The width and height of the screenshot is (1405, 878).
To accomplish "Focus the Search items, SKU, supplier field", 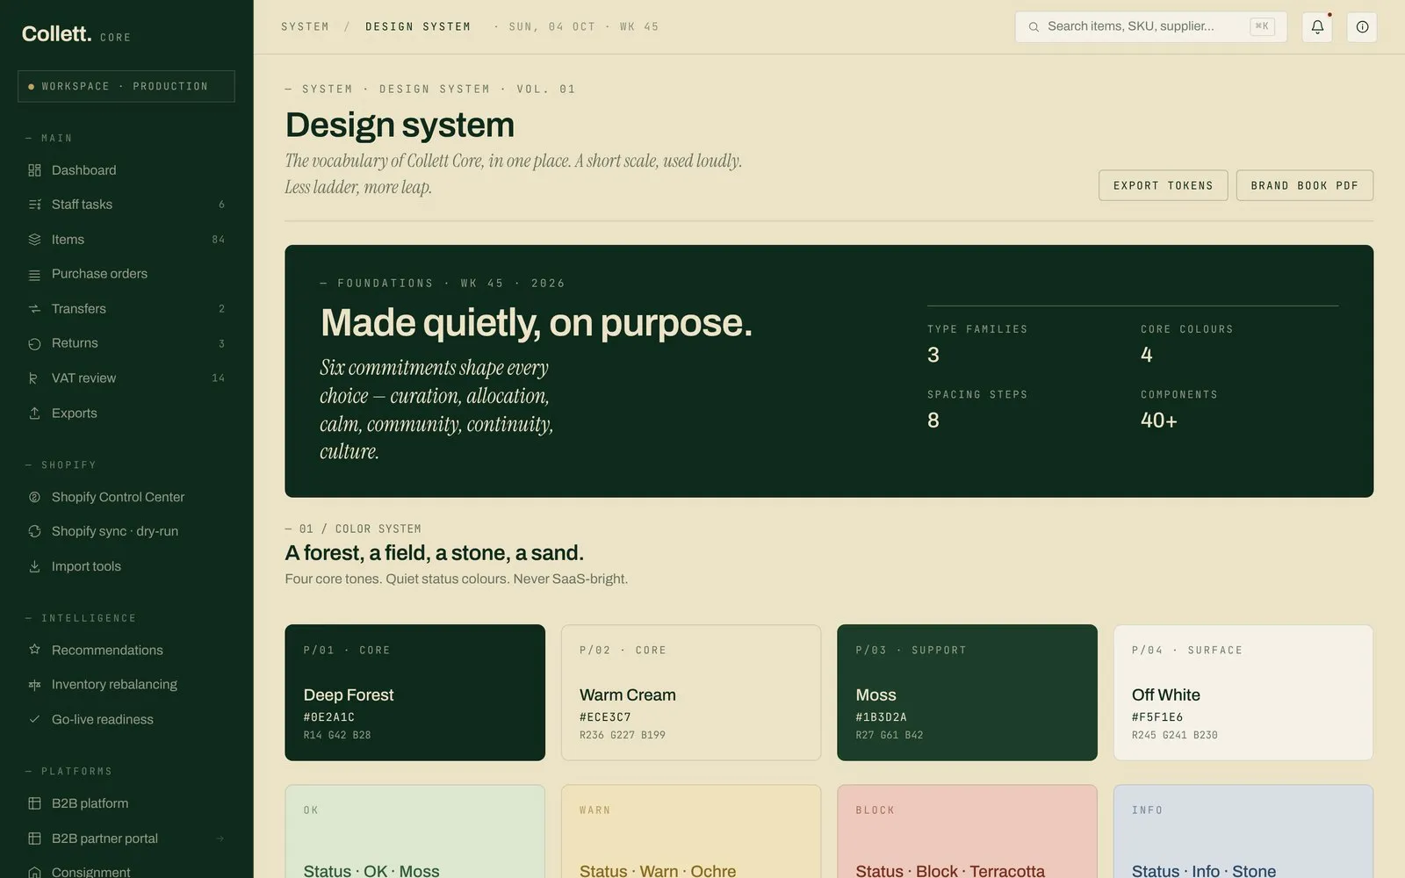I will (1150, 27).
